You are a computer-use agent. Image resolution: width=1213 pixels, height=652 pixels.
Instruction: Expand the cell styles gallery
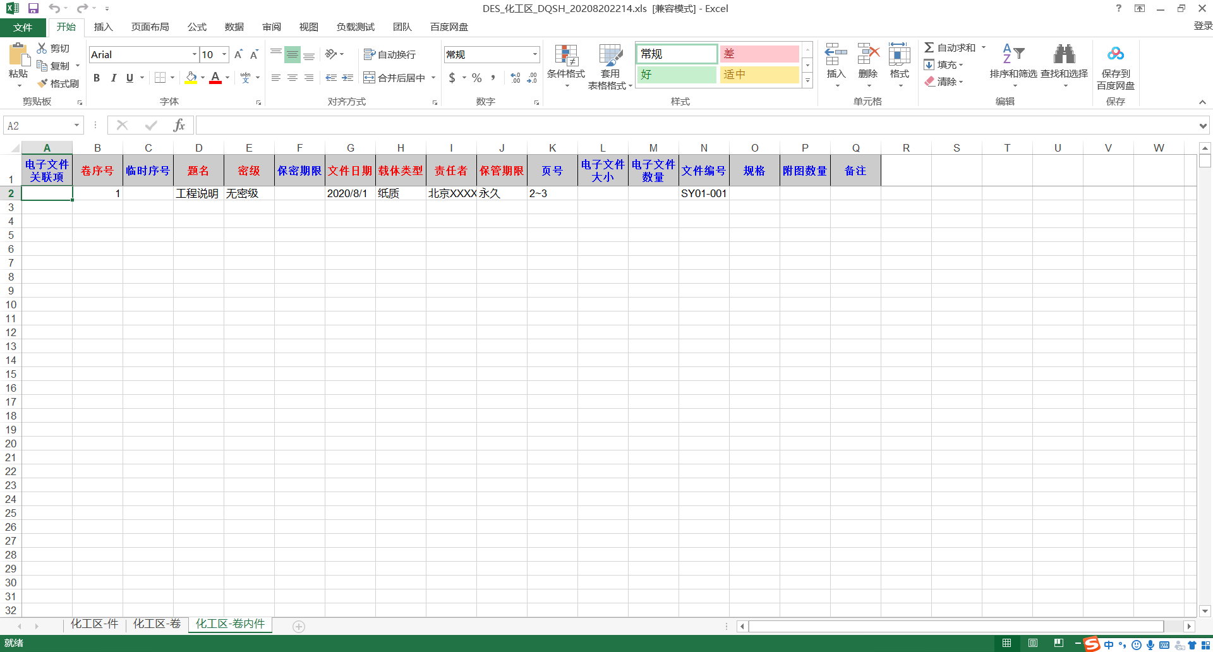click(807, 80)
